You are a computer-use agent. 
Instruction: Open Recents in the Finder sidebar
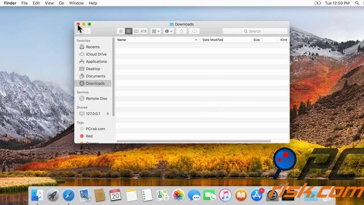tap(93, 47)
